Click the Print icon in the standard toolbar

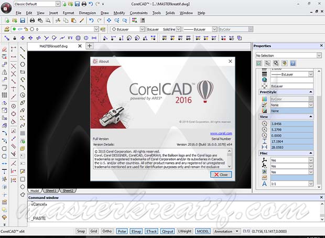[x=32, y=20]
